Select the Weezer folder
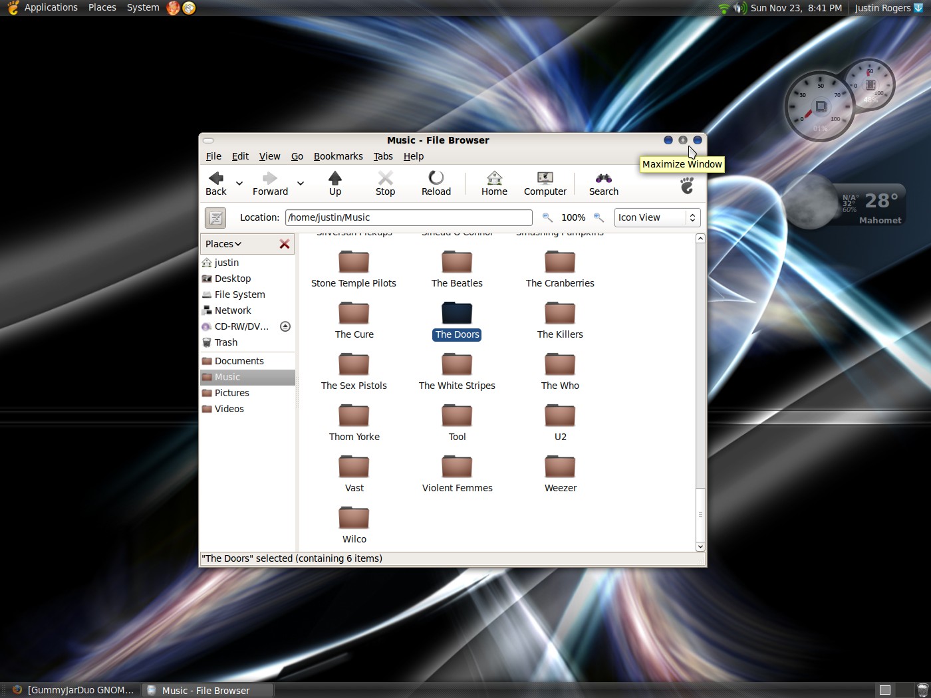This screenshot has height=698, width=931. pyautogui.click(x=560, y=474)
